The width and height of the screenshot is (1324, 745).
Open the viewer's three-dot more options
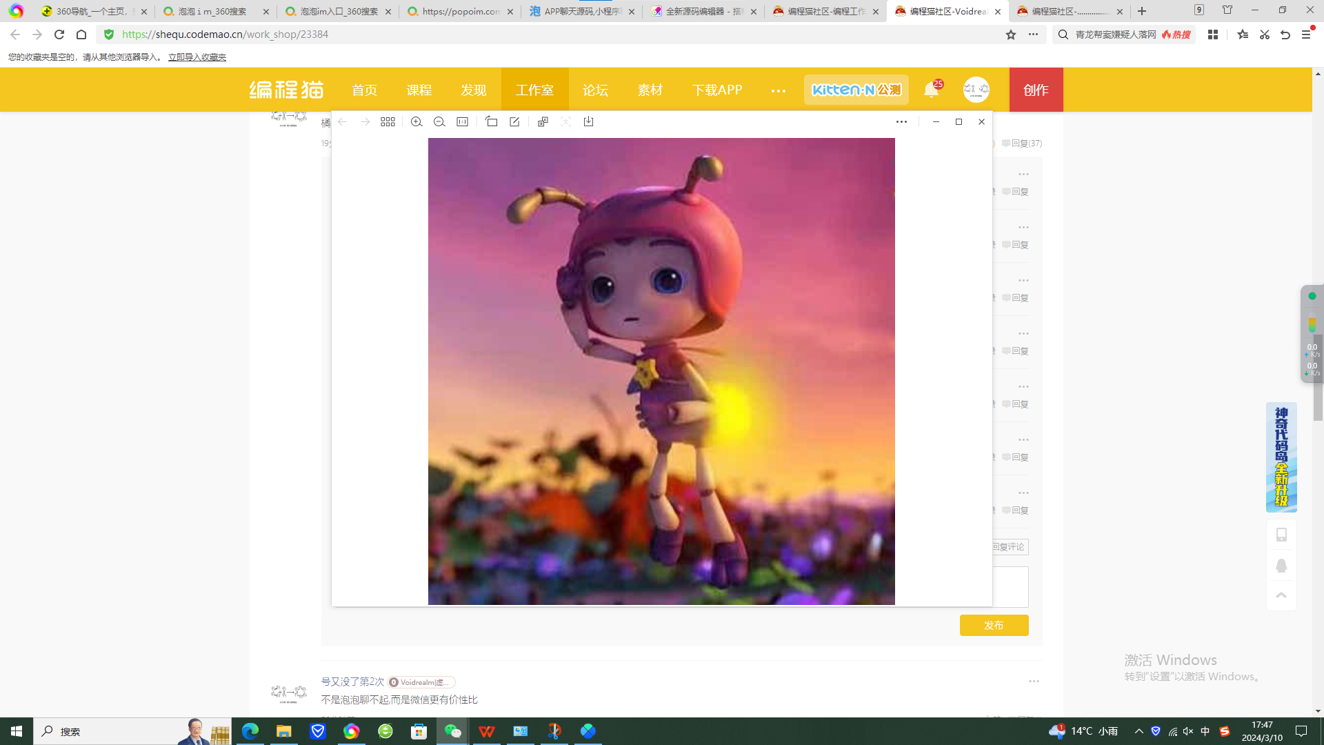tap(901, 122)
